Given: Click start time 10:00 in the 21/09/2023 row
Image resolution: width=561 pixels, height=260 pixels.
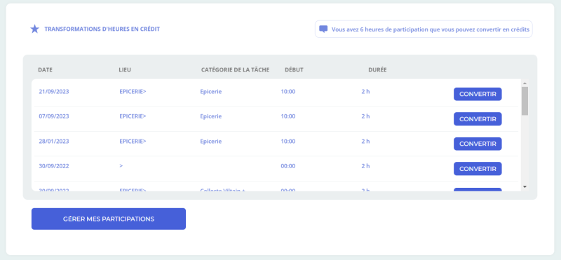Looking at the screenshot, I should [x=288, y=92].
